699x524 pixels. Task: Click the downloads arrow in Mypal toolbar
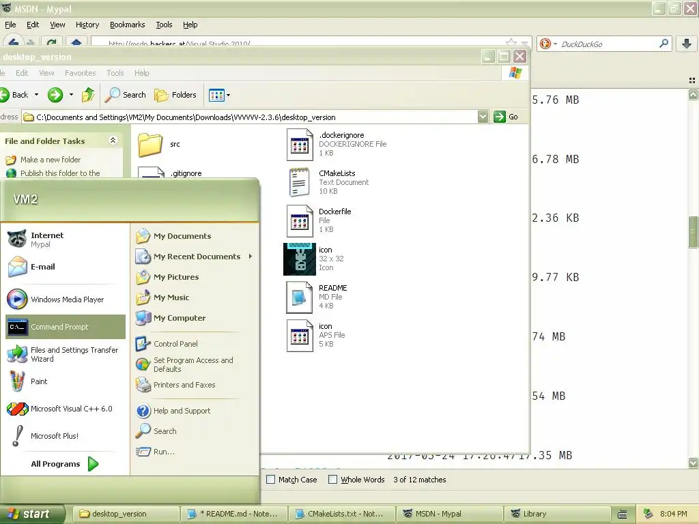[687, 44]
